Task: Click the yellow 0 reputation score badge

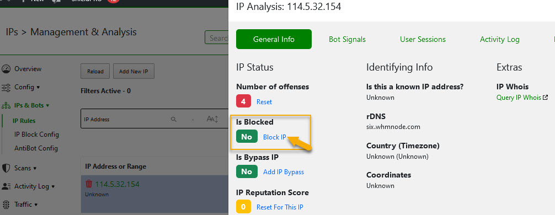Action: coord(243,207)
